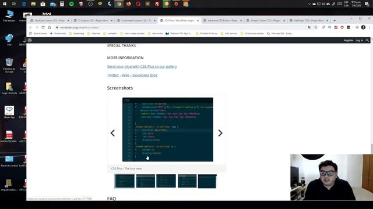Open the Aplicaciones bookmarks shortcut
The height and width of the screenshot is (209, 373).
pos(38,34)
